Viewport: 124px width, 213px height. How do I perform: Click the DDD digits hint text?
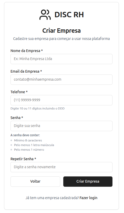click(38, 108)
